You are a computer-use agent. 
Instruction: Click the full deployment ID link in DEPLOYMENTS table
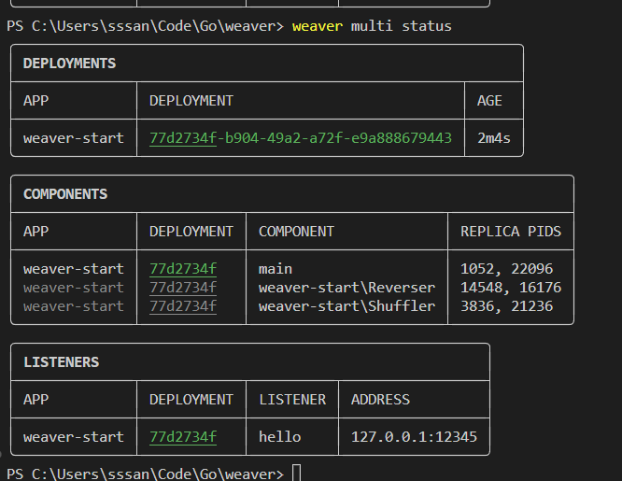coord(300,138)
